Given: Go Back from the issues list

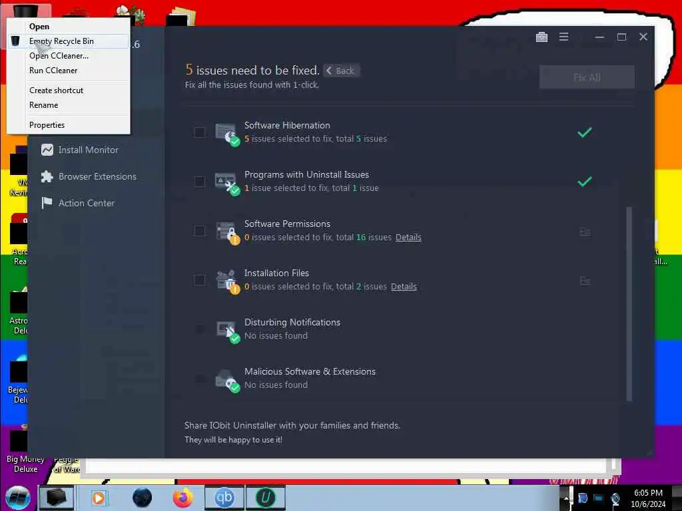Looking at the screenshot, I should pyautogui.click(x=341, y=71).
